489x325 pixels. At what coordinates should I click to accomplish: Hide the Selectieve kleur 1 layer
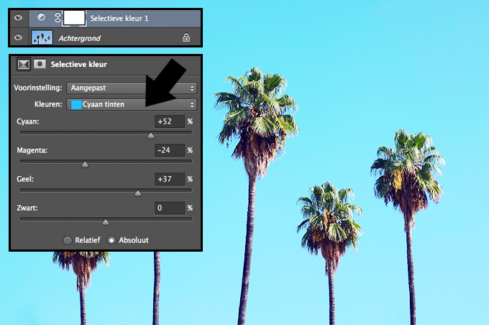click(x=18, y=17)
